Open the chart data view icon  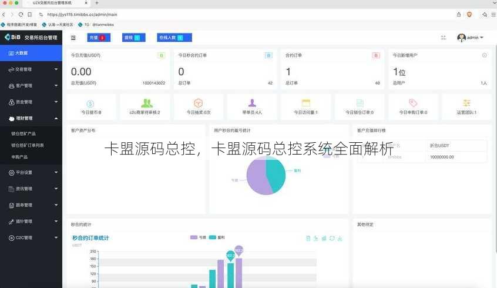point(308,238)
